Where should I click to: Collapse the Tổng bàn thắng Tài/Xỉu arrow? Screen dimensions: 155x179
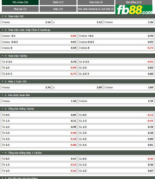tap(2, 109)
